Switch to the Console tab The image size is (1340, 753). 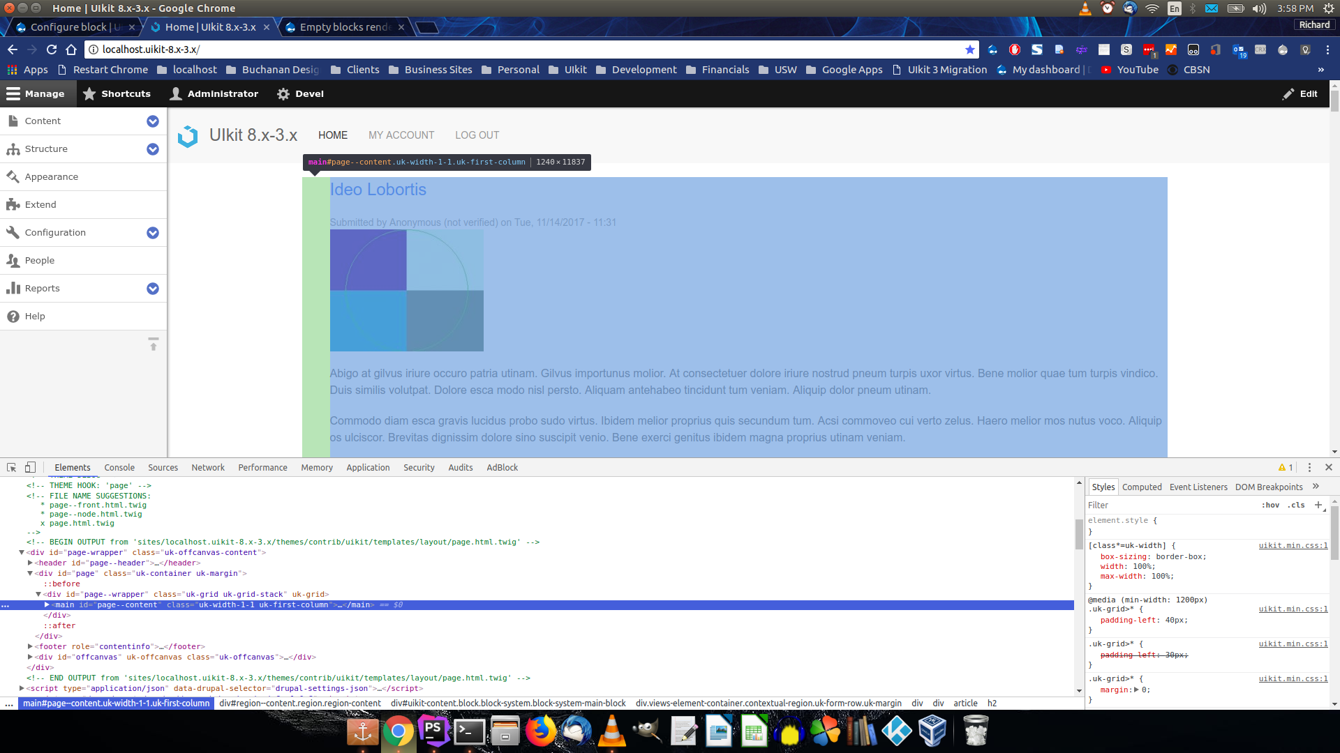pyautogui.click(x=119, y=467)
